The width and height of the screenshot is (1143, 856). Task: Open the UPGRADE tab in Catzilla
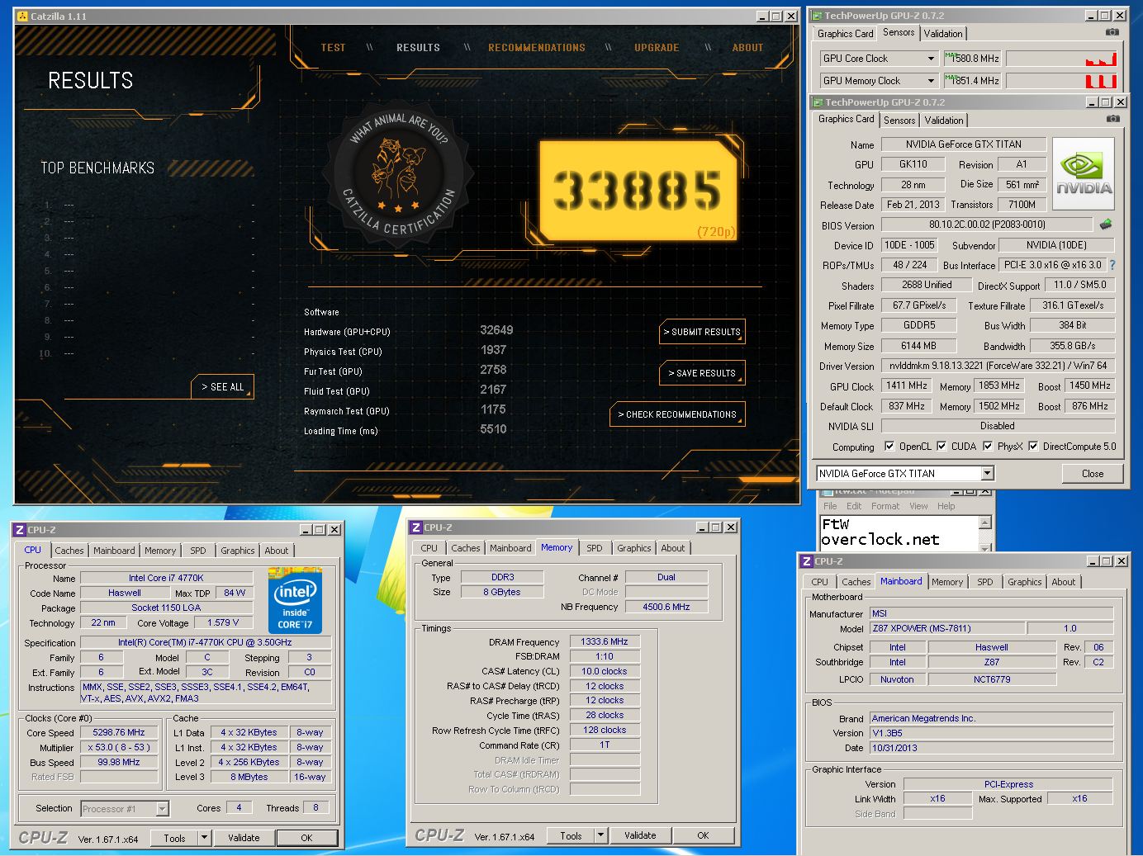657,48
